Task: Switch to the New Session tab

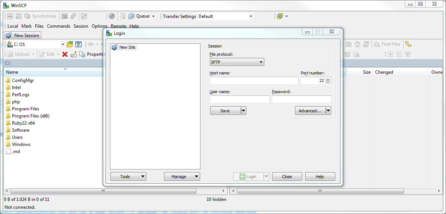Action: 23,35
